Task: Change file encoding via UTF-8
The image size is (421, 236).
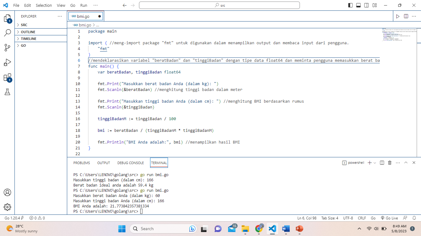Action: pos(348,218)
